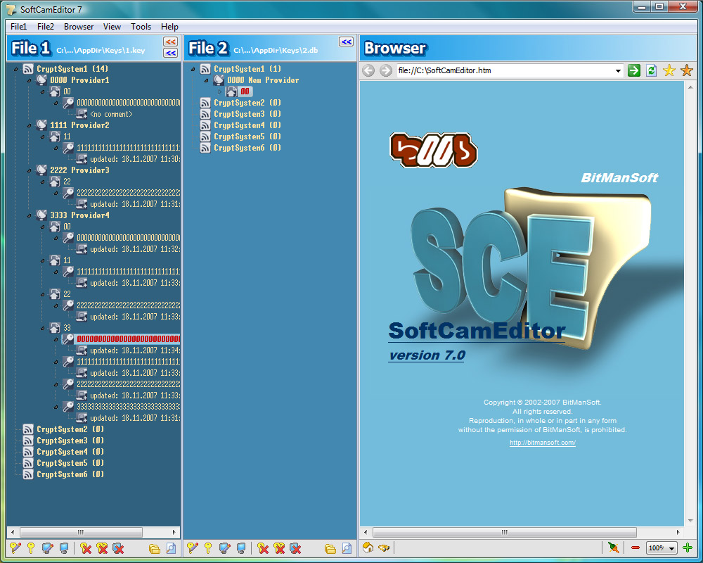This screenshot has height=563, width=703.
Task: Zoom out with the red minus icon
Action: pos(636,548)
